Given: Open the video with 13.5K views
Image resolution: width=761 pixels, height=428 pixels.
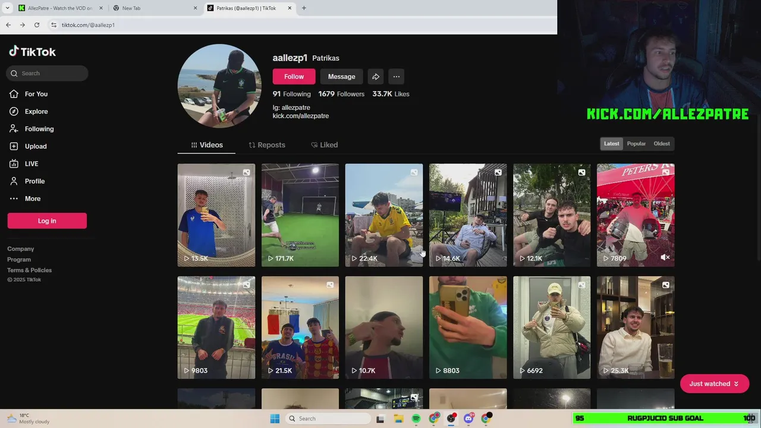Looking at the screenshot, I should pos(216,215).
